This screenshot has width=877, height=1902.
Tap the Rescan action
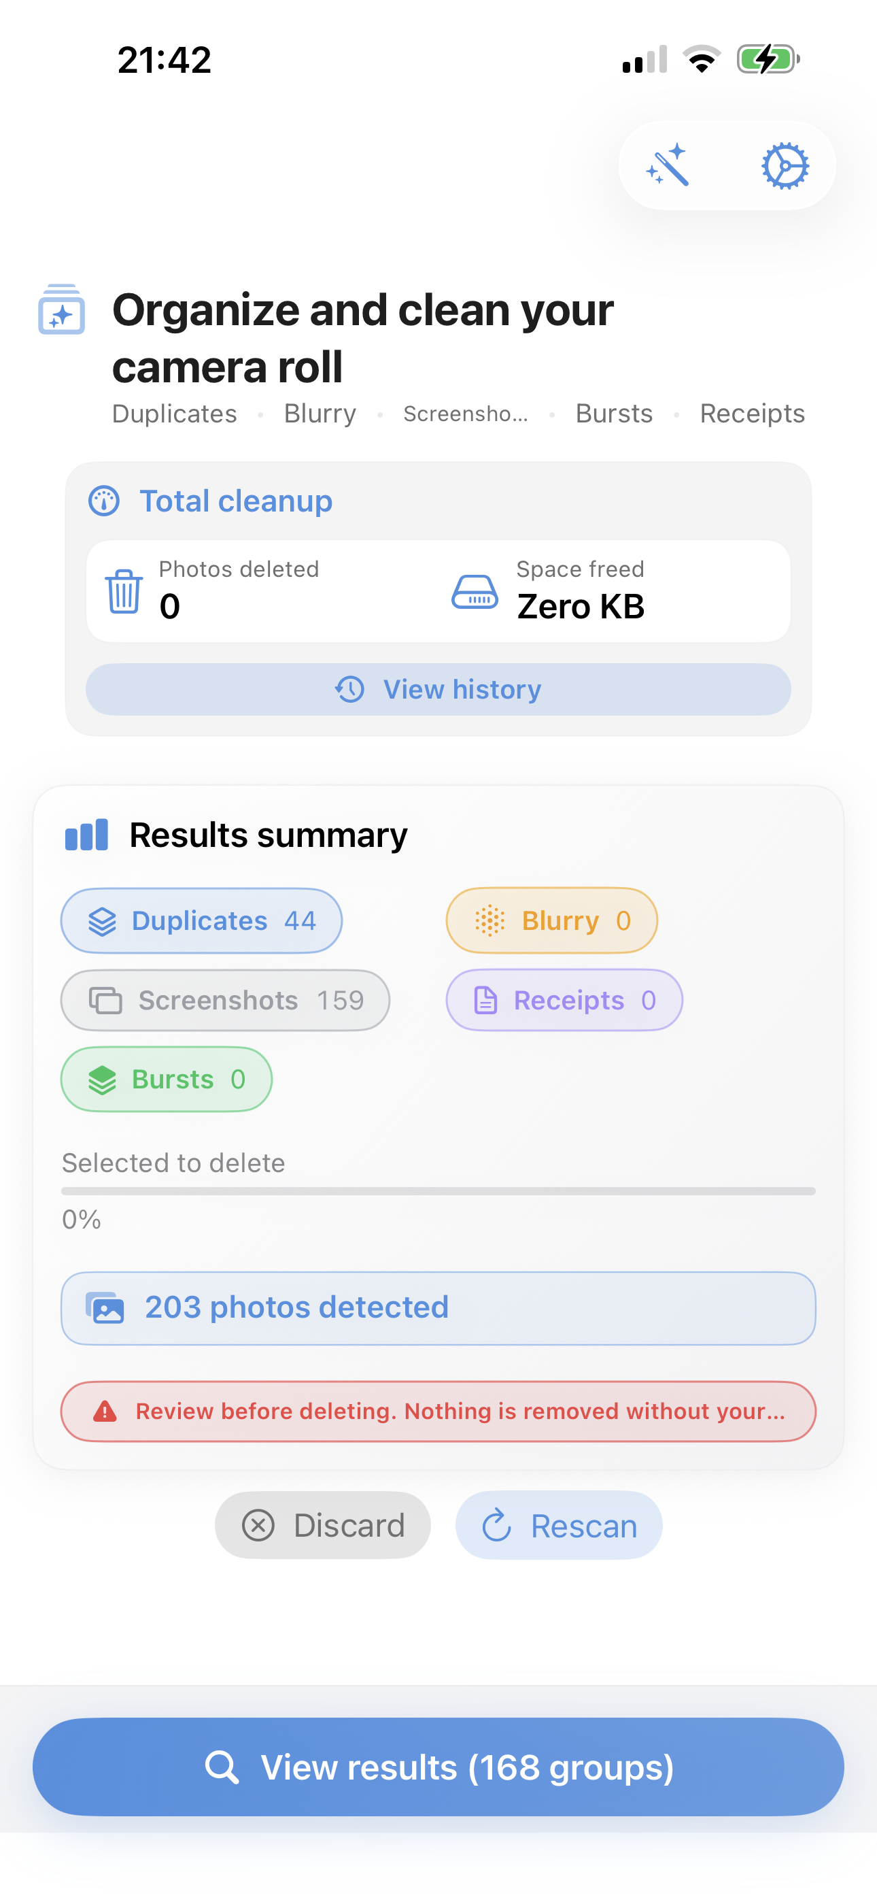(x=558, y=1524)
